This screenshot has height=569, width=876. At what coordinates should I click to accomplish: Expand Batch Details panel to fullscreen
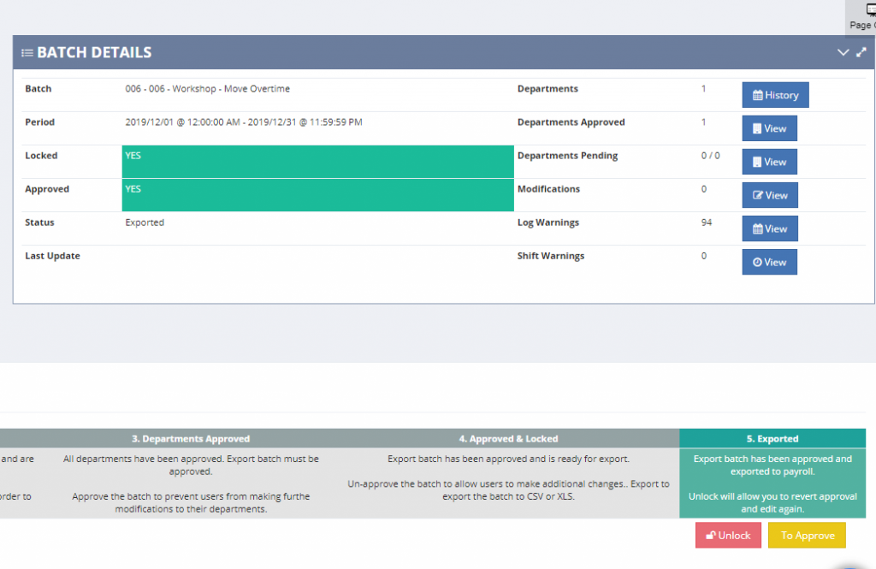tap(861, 52)
